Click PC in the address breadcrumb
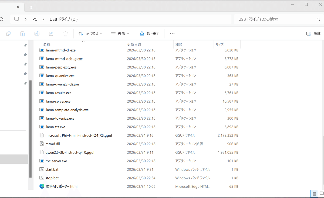 (35, 19)
